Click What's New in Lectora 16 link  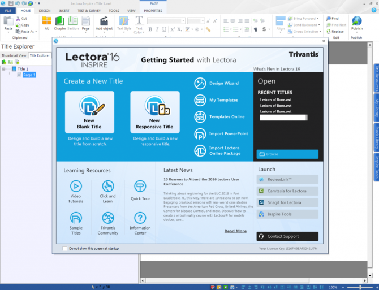pos(277,69)
